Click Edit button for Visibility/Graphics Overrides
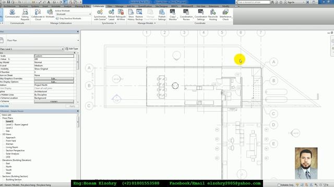 click(54, 78)
